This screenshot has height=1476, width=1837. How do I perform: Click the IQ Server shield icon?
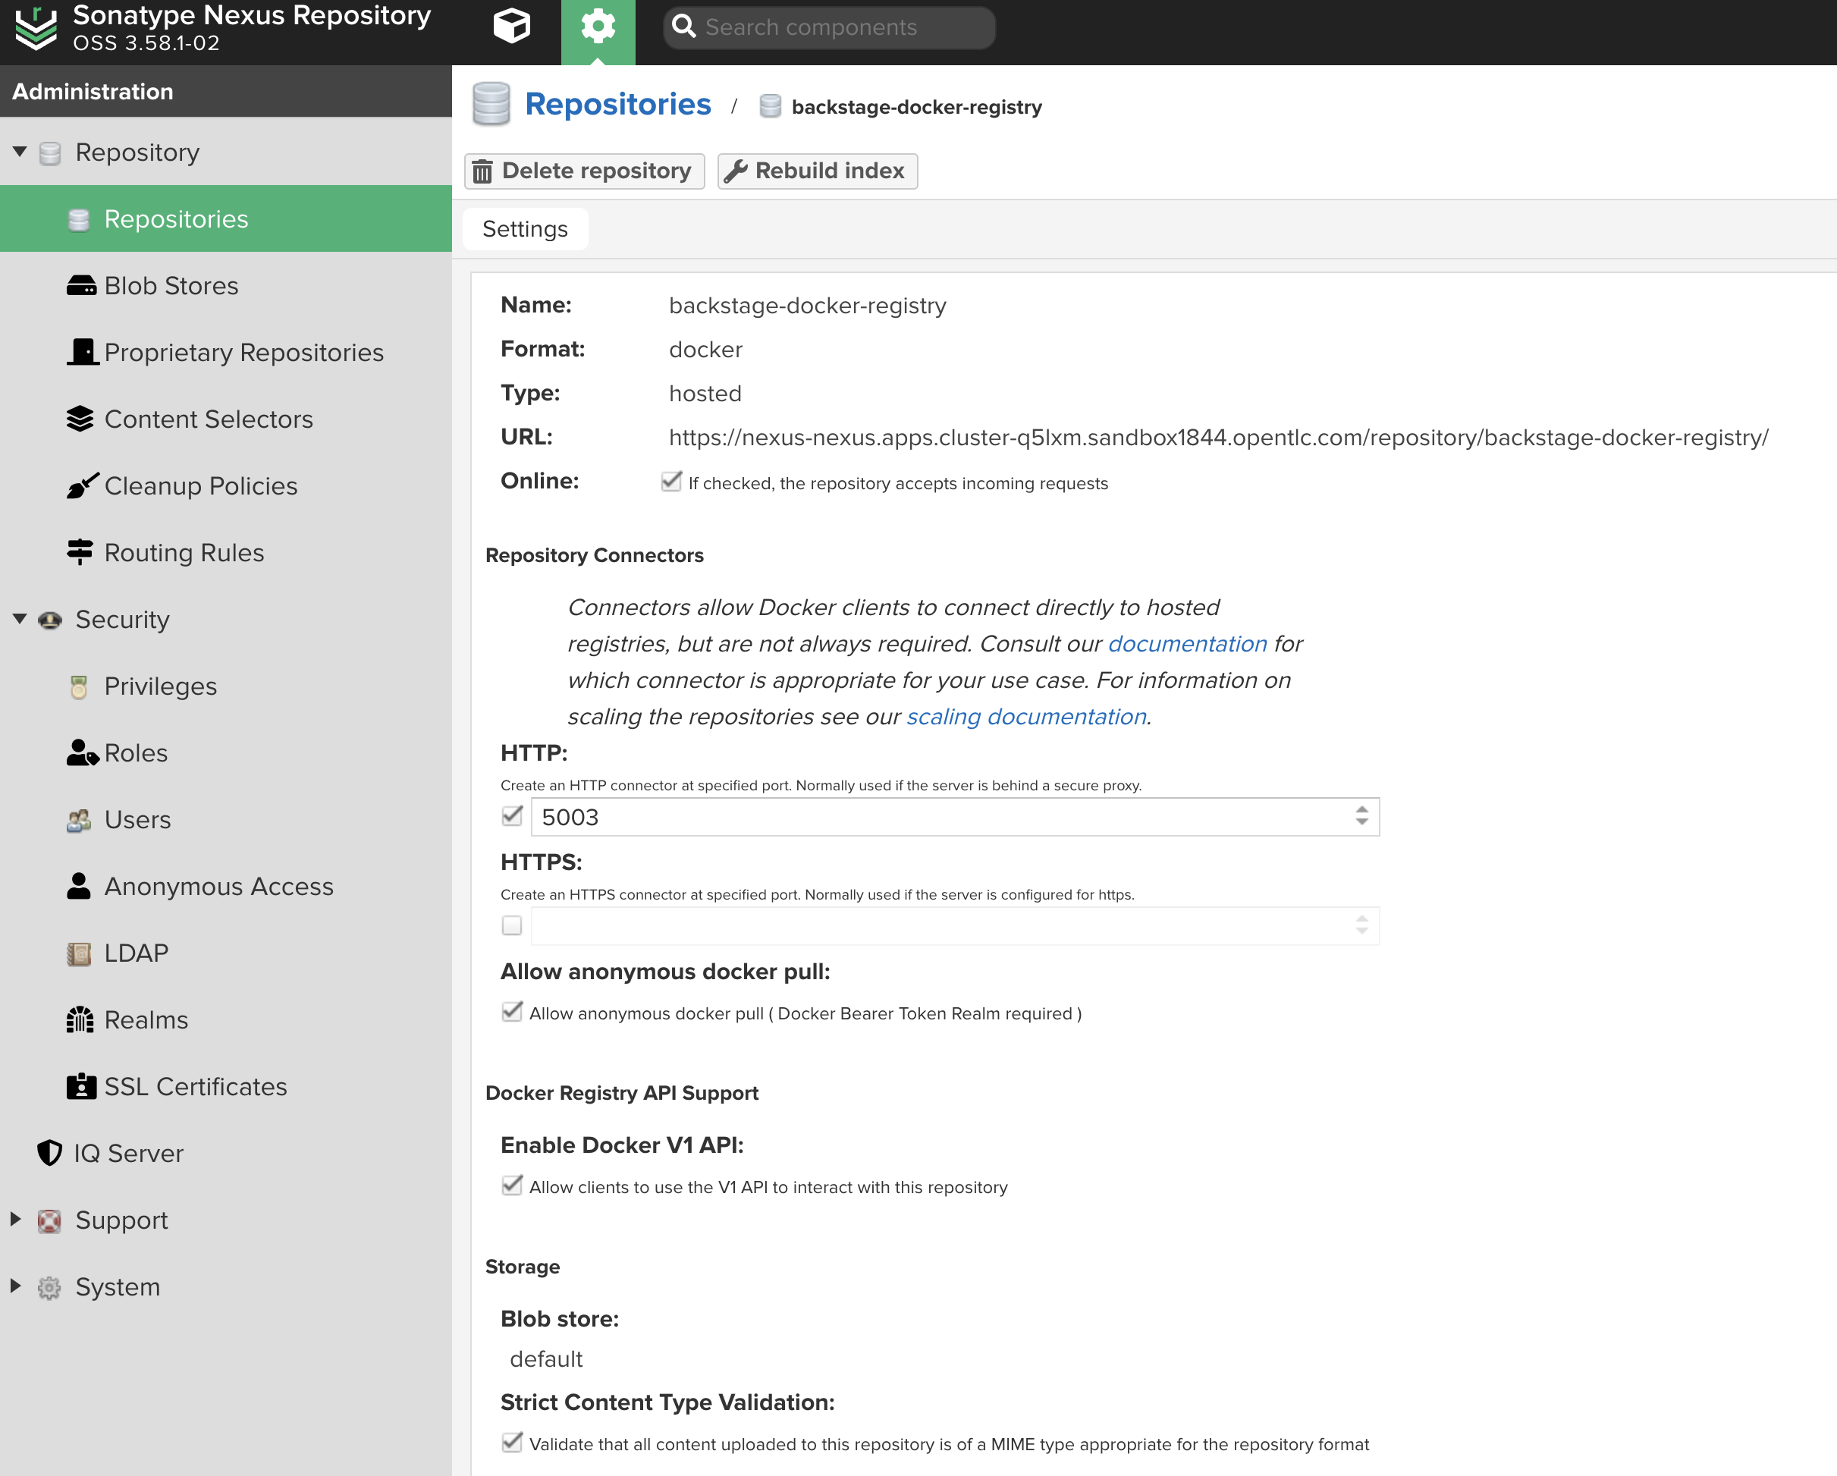pos(49,1153)
